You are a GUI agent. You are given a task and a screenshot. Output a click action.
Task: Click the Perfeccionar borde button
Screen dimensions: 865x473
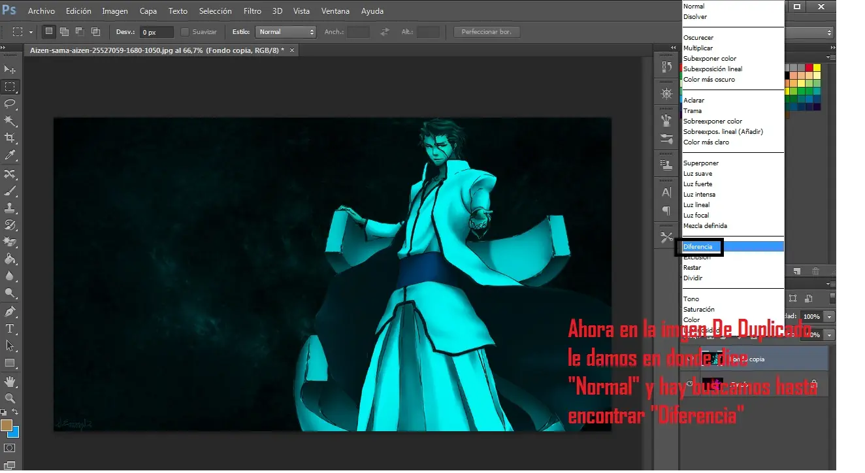tap(487, 31)
